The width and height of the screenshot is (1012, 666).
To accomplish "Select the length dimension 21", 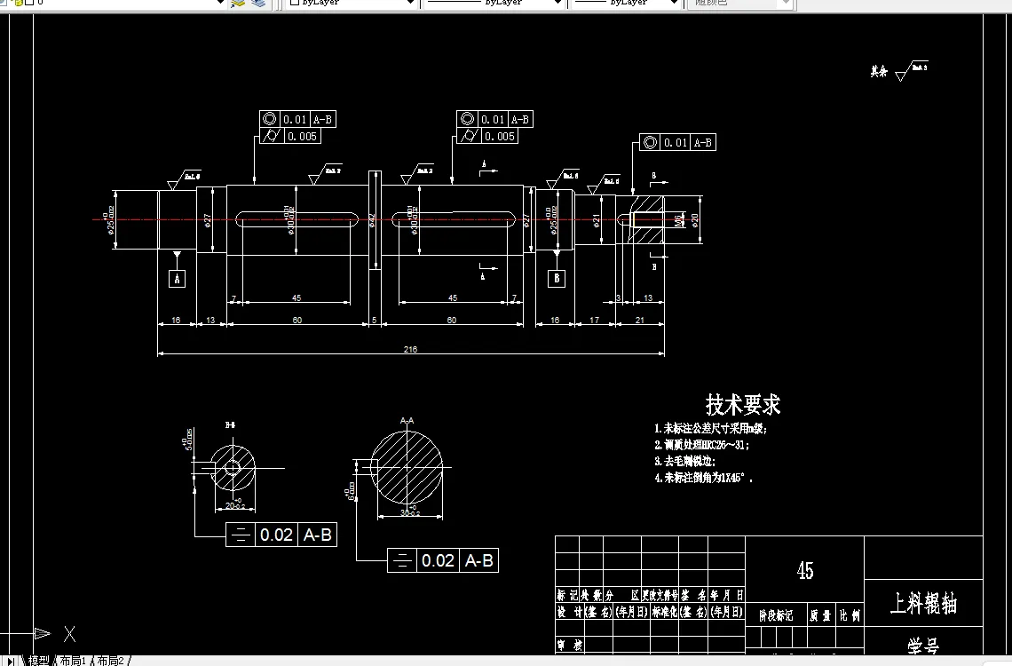I will coord(639,320).
